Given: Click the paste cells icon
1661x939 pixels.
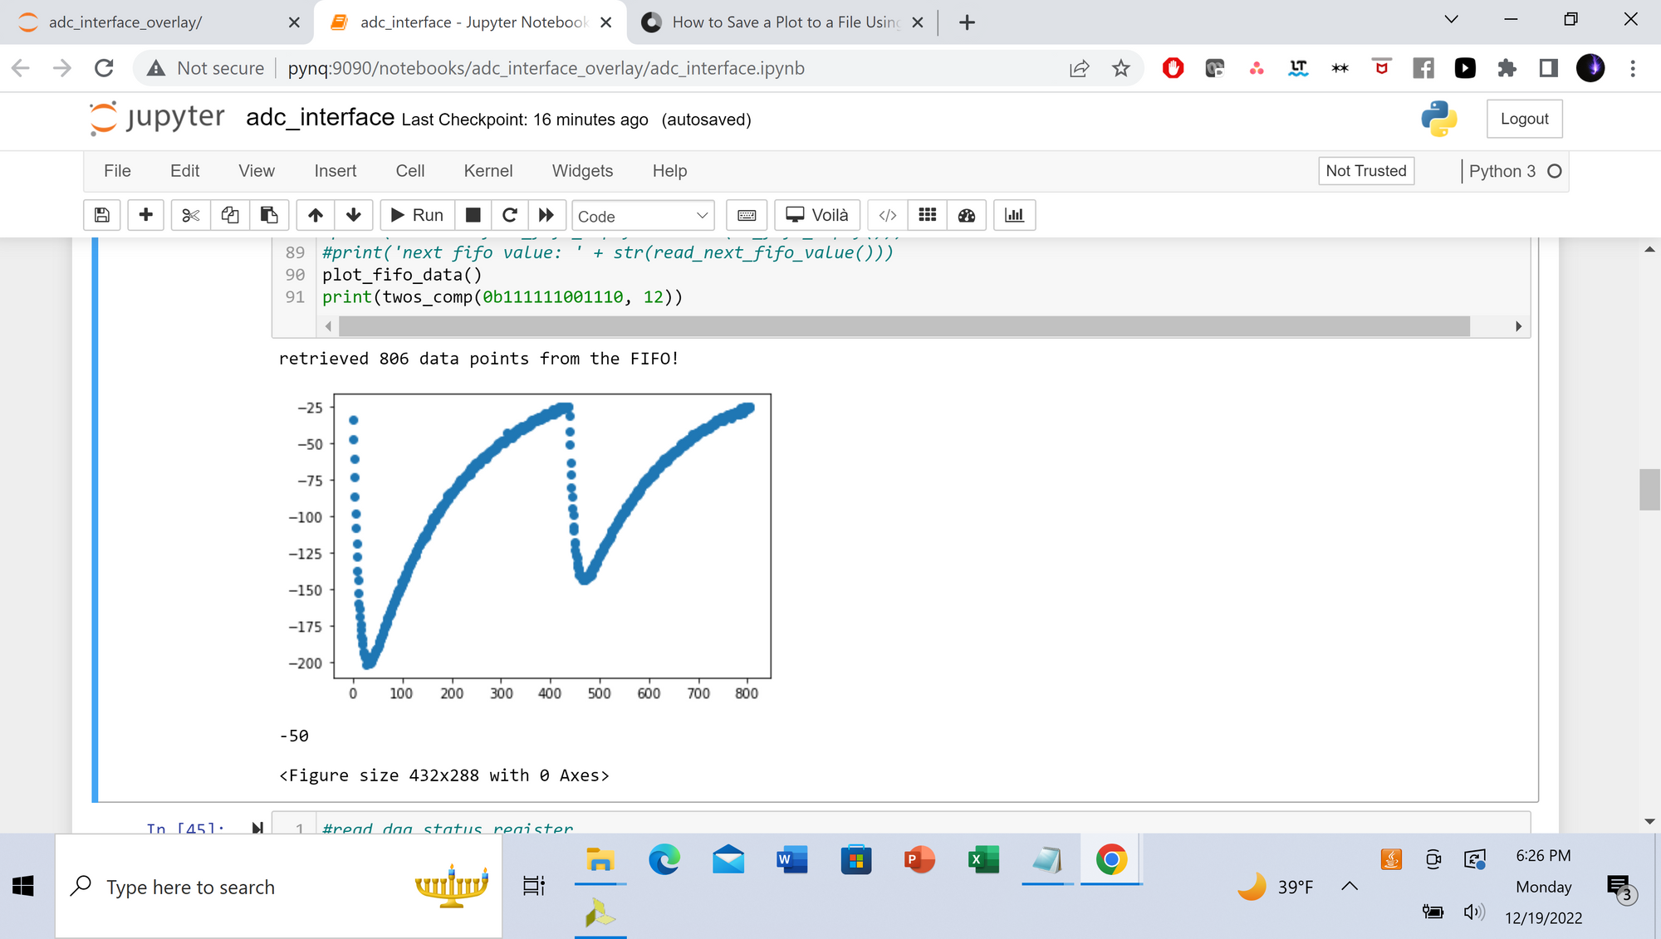Looking at the screenshot, I should click(x=268, y=215).
